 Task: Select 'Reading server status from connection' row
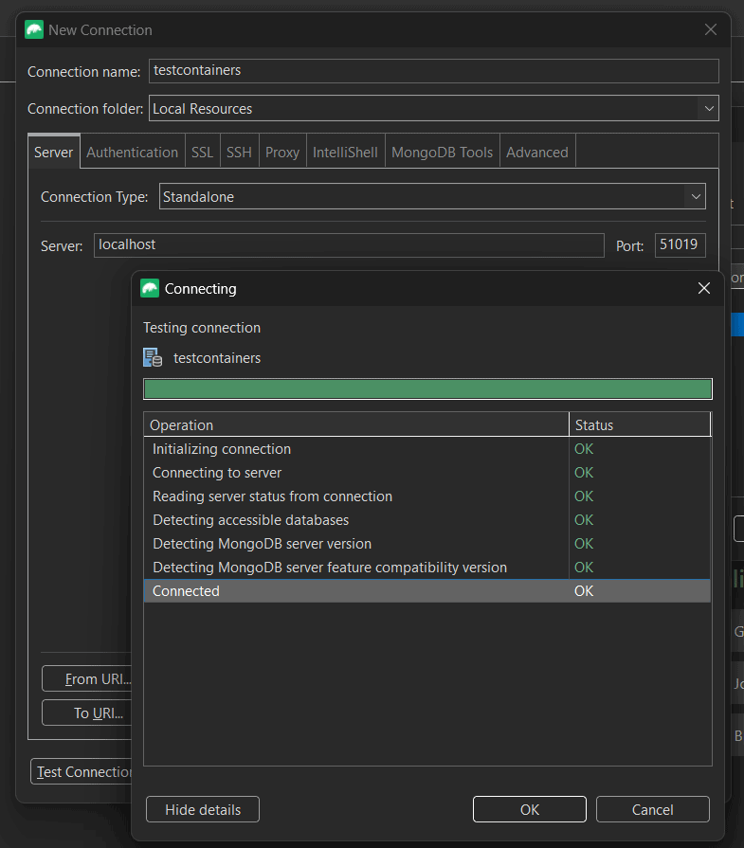click(x=426, y=496)
